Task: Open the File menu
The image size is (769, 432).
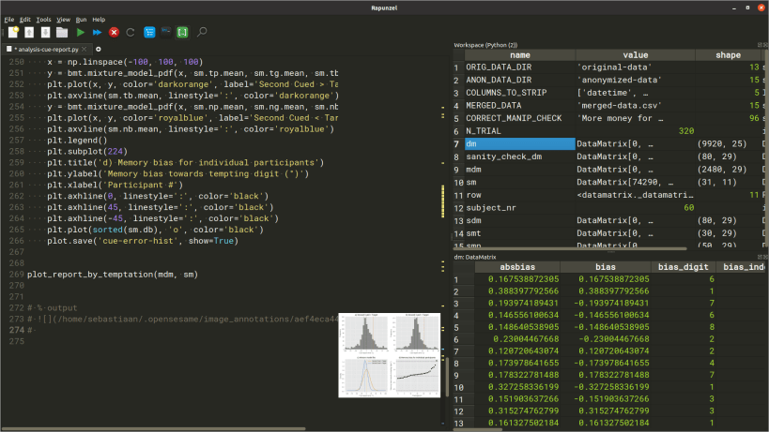Action: [8, 19]
